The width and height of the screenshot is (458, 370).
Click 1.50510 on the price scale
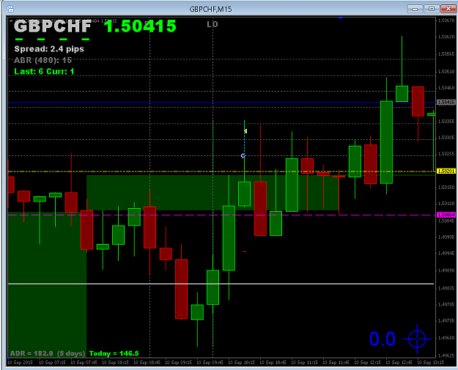click(446, 71)
